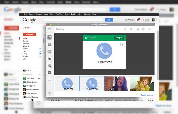
Task: Expand the Gmail dropdown label
Action: (26, 28)
